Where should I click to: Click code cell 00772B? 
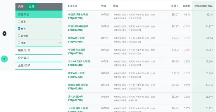tap(105, 15)
